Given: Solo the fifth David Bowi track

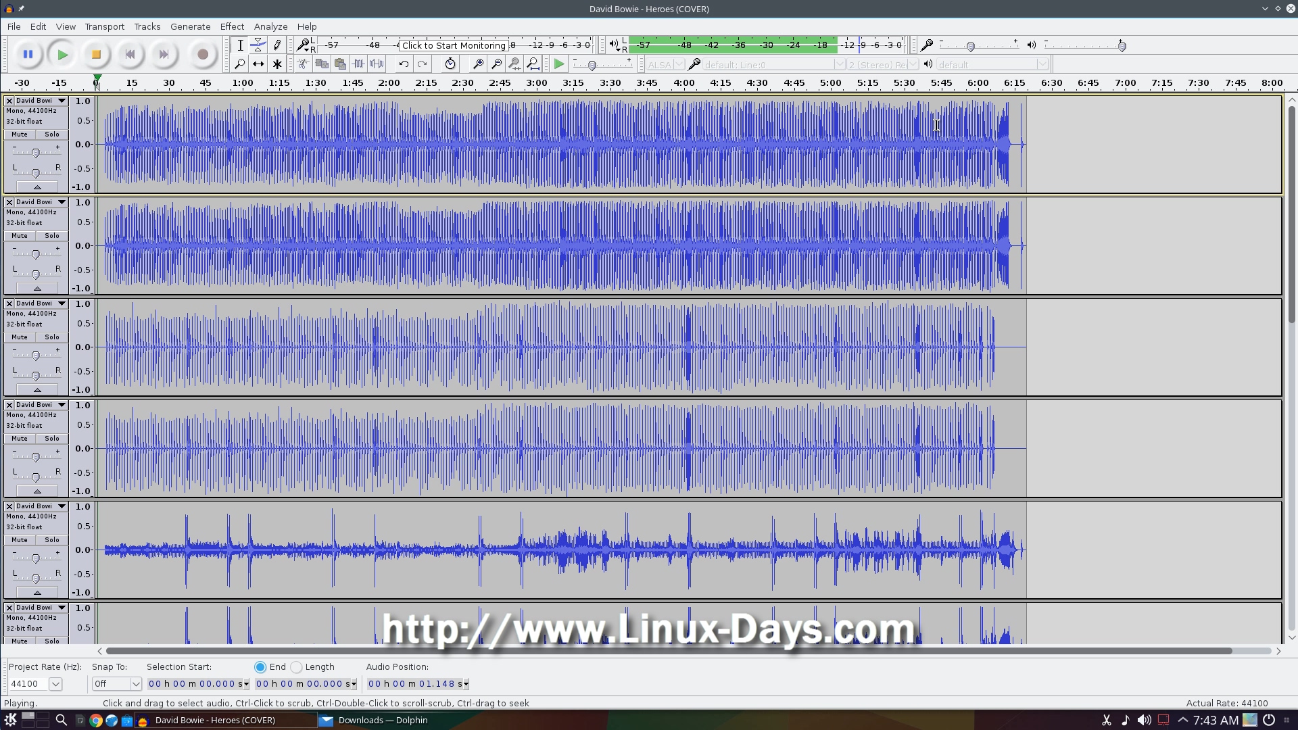Looking at the screenshot, I should point(52,540).
